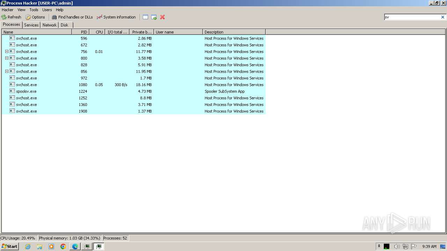Screen dimensions: 447x251
Task: Select svchost.exe with PID 1908
Action: (134, 111)
